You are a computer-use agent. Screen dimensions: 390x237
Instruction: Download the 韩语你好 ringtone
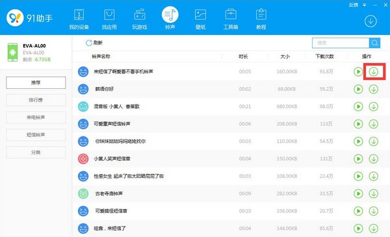[x=373, y=89]
